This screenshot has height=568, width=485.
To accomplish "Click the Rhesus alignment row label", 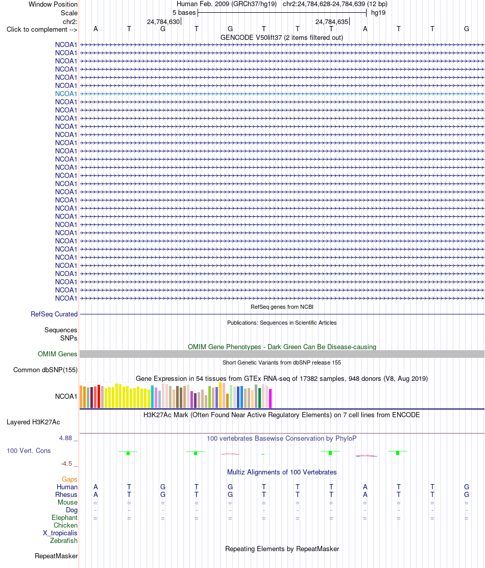I will pos(66,494).
